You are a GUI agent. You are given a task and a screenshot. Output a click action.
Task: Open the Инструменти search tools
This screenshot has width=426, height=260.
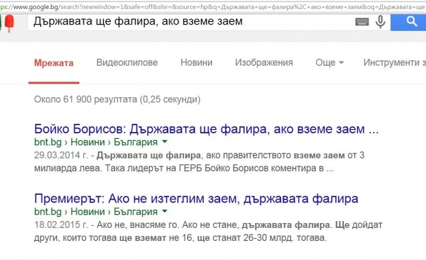[395, 62]
